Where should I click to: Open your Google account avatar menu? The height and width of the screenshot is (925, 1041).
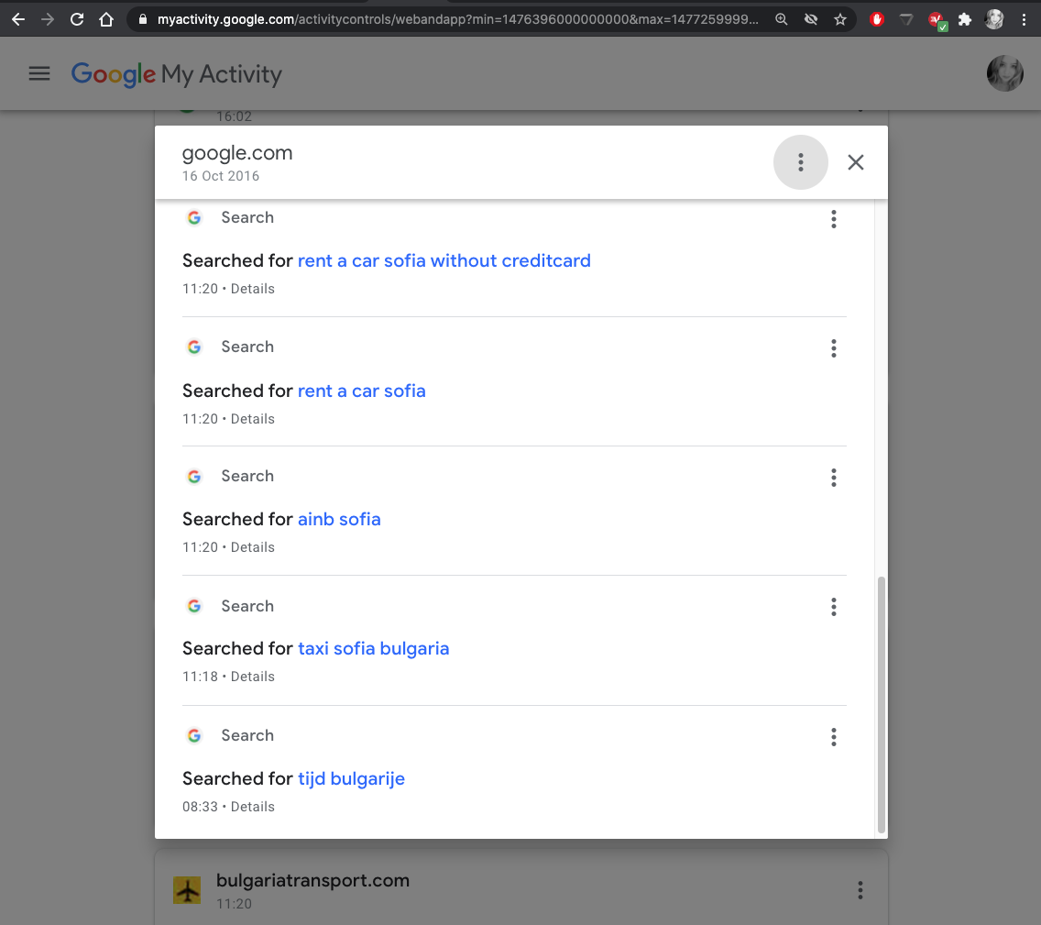pos(1005,73)
